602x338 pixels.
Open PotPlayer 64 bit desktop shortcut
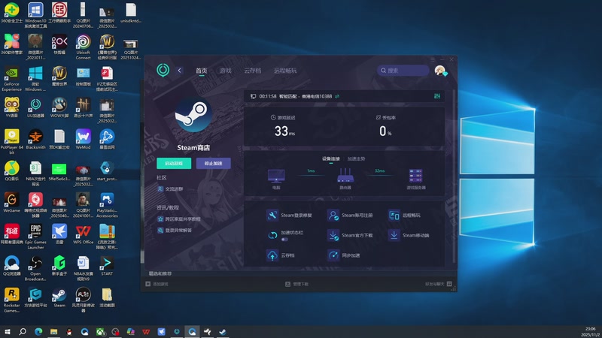pyautogui.click(x=11, y=142)
